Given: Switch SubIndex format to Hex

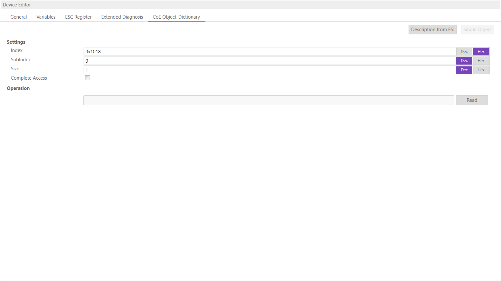Looking at the screenshot, I should 481,61.
